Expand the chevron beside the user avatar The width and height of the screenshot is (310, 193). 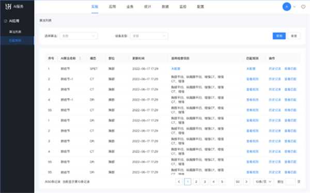click(x=295, y=7)
